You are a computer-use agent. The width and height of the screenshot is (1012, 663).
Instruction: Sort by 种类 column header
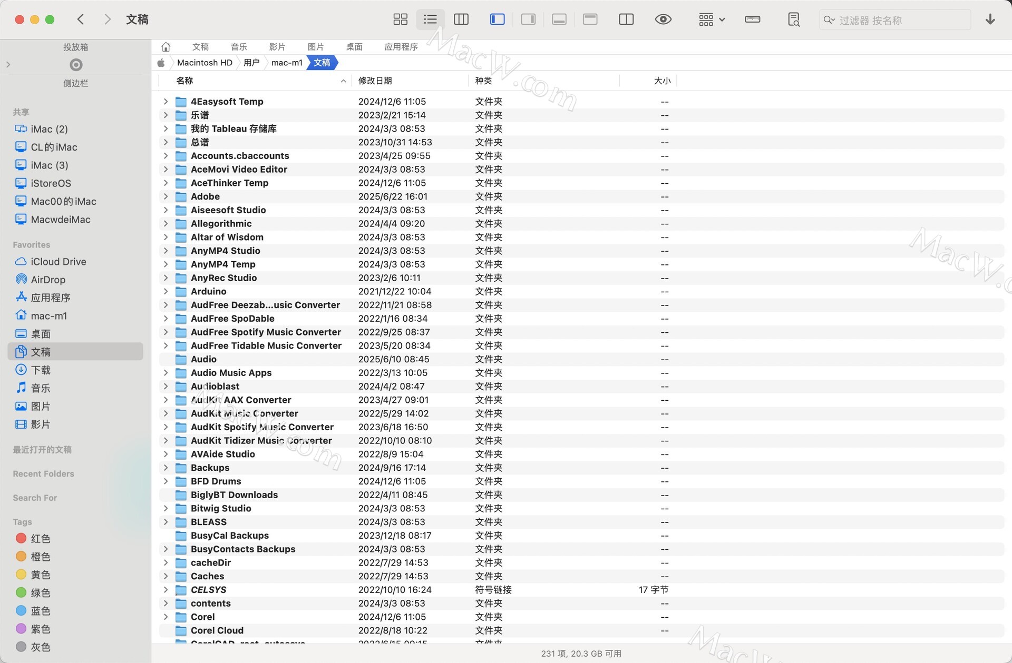click(483, 81)
